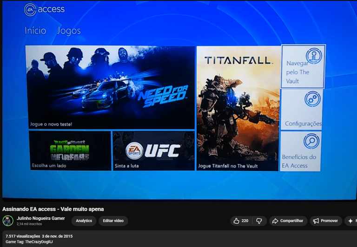This screenshot has height=247, width=357.
Task: Open video Analytics
Action: point(84,221)
